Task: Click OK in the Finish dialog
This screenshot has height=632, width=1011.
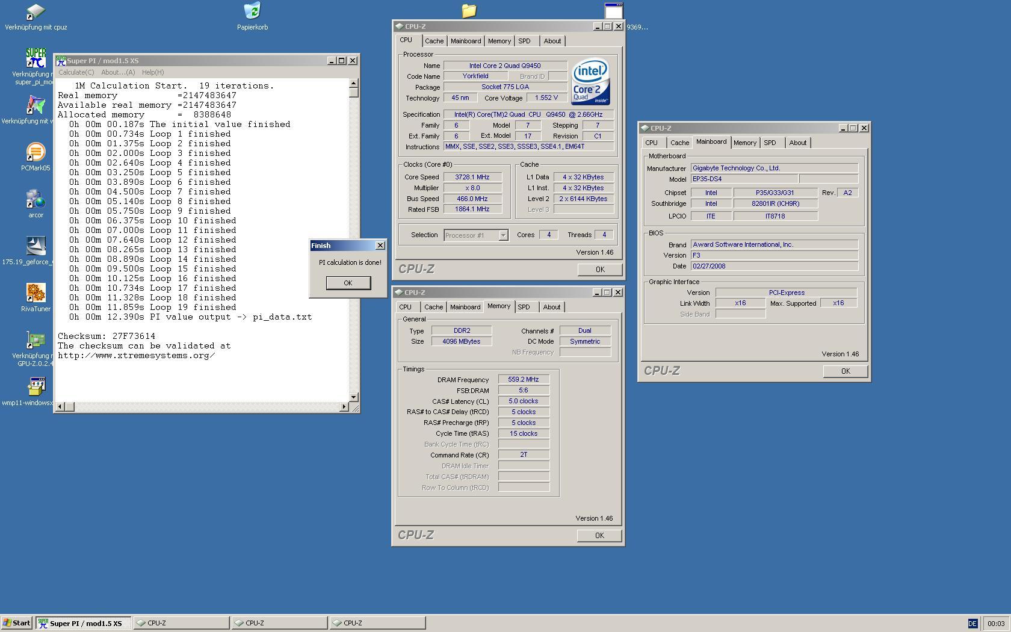Action: [x=348, y=283]
